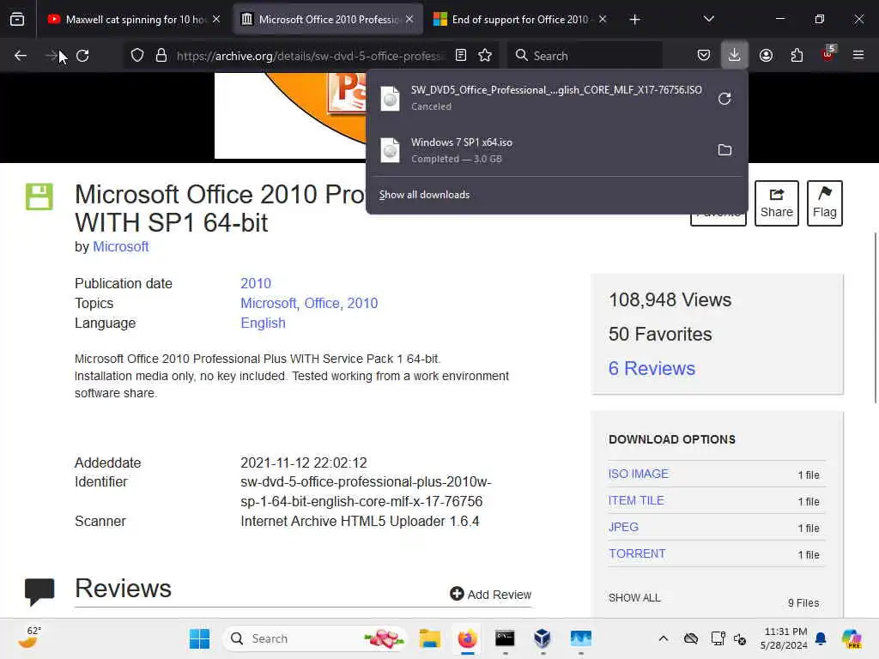Viewport: 879px width, 659px height.
Task: Click the taskbar Search box
Action: (314, 638)
